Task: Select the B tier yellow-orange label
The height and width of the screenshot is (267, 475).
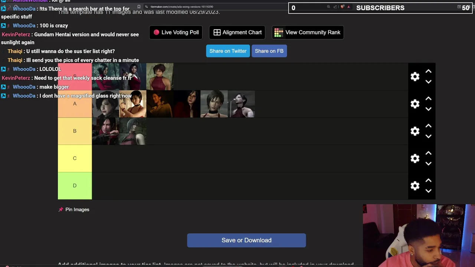Action: [x=75, y=131]
